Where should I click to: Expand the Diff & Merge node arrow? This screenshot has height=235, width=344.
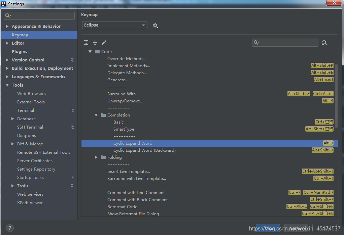pos(13,144)
